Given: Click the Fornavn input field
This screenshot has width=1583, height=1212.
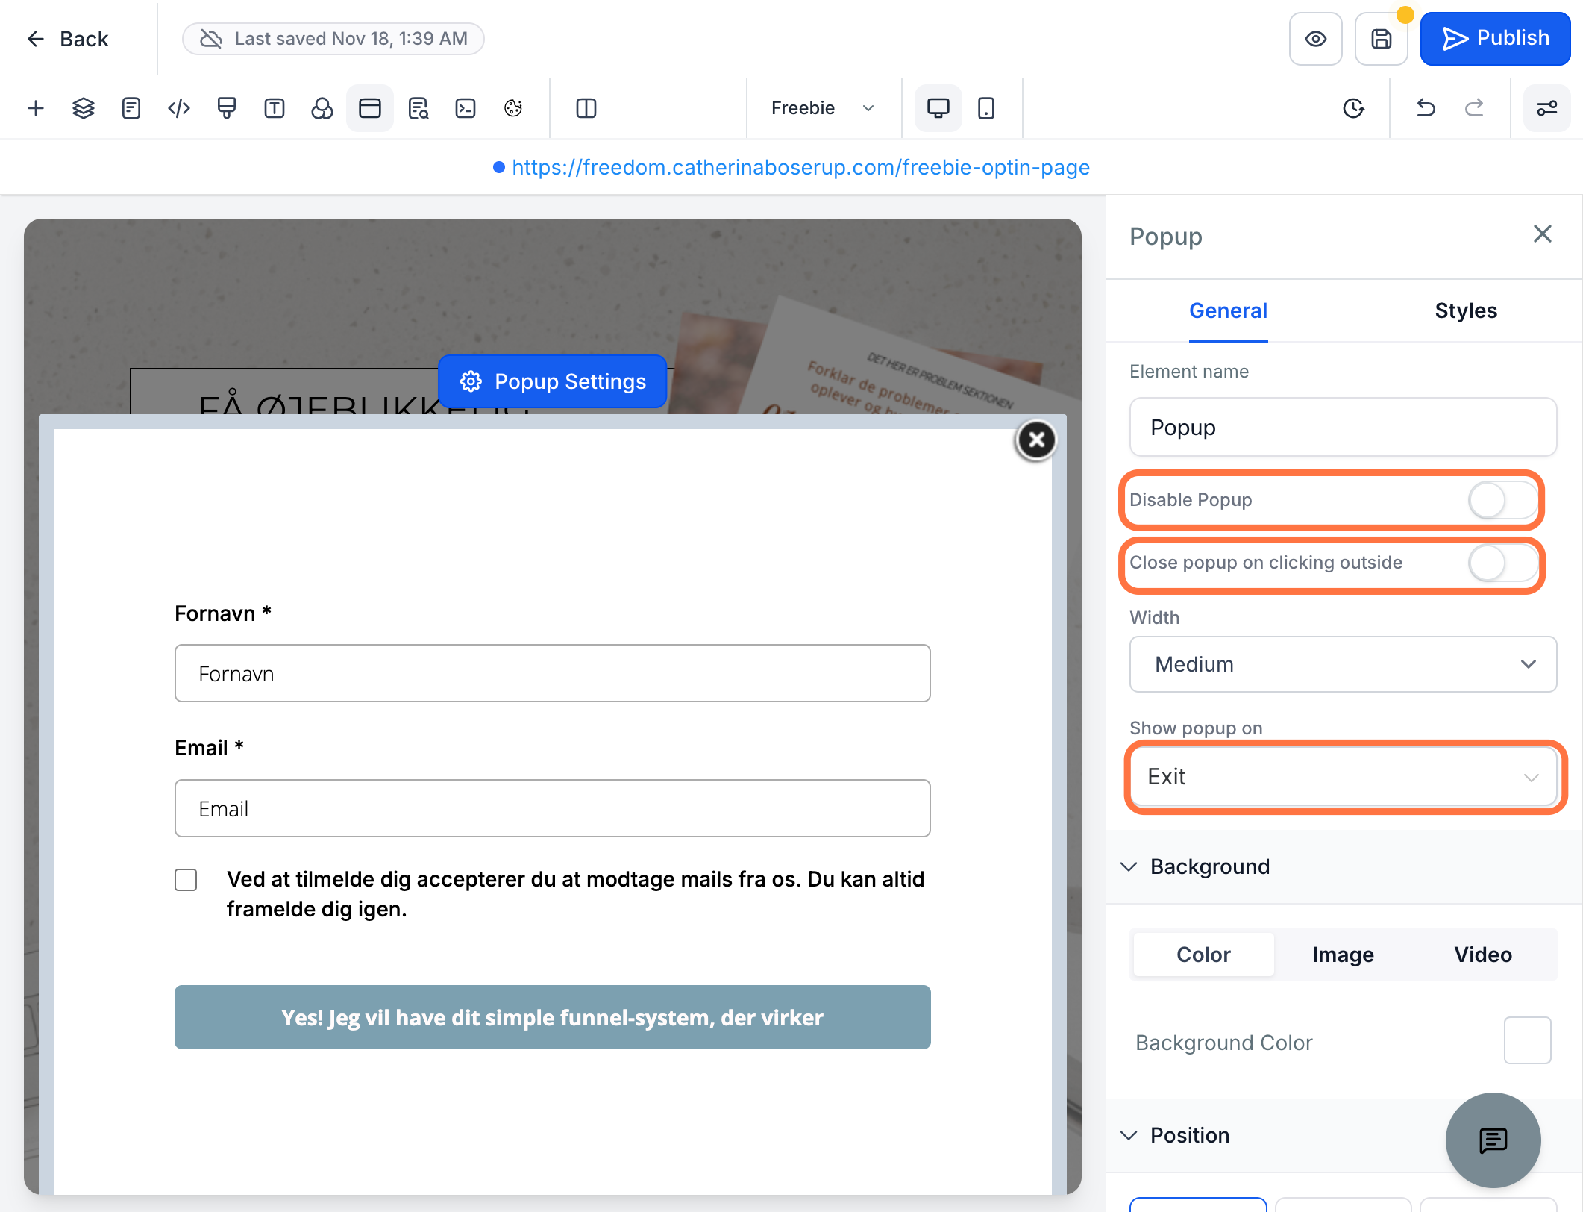Looking at the screenshot, I should tap(553, 673).
